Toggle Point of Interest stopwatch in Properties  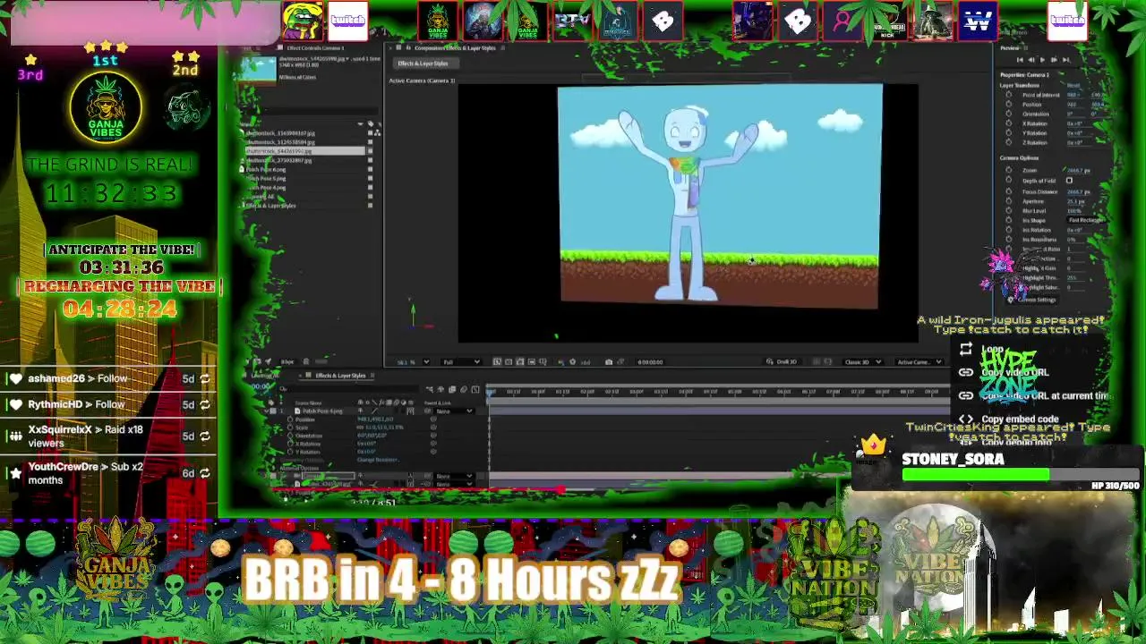click(1009, 95)
